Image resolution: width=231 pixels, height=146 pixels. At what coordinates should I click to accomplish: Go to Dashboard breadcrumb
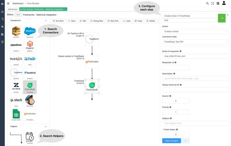click(18, 3)
